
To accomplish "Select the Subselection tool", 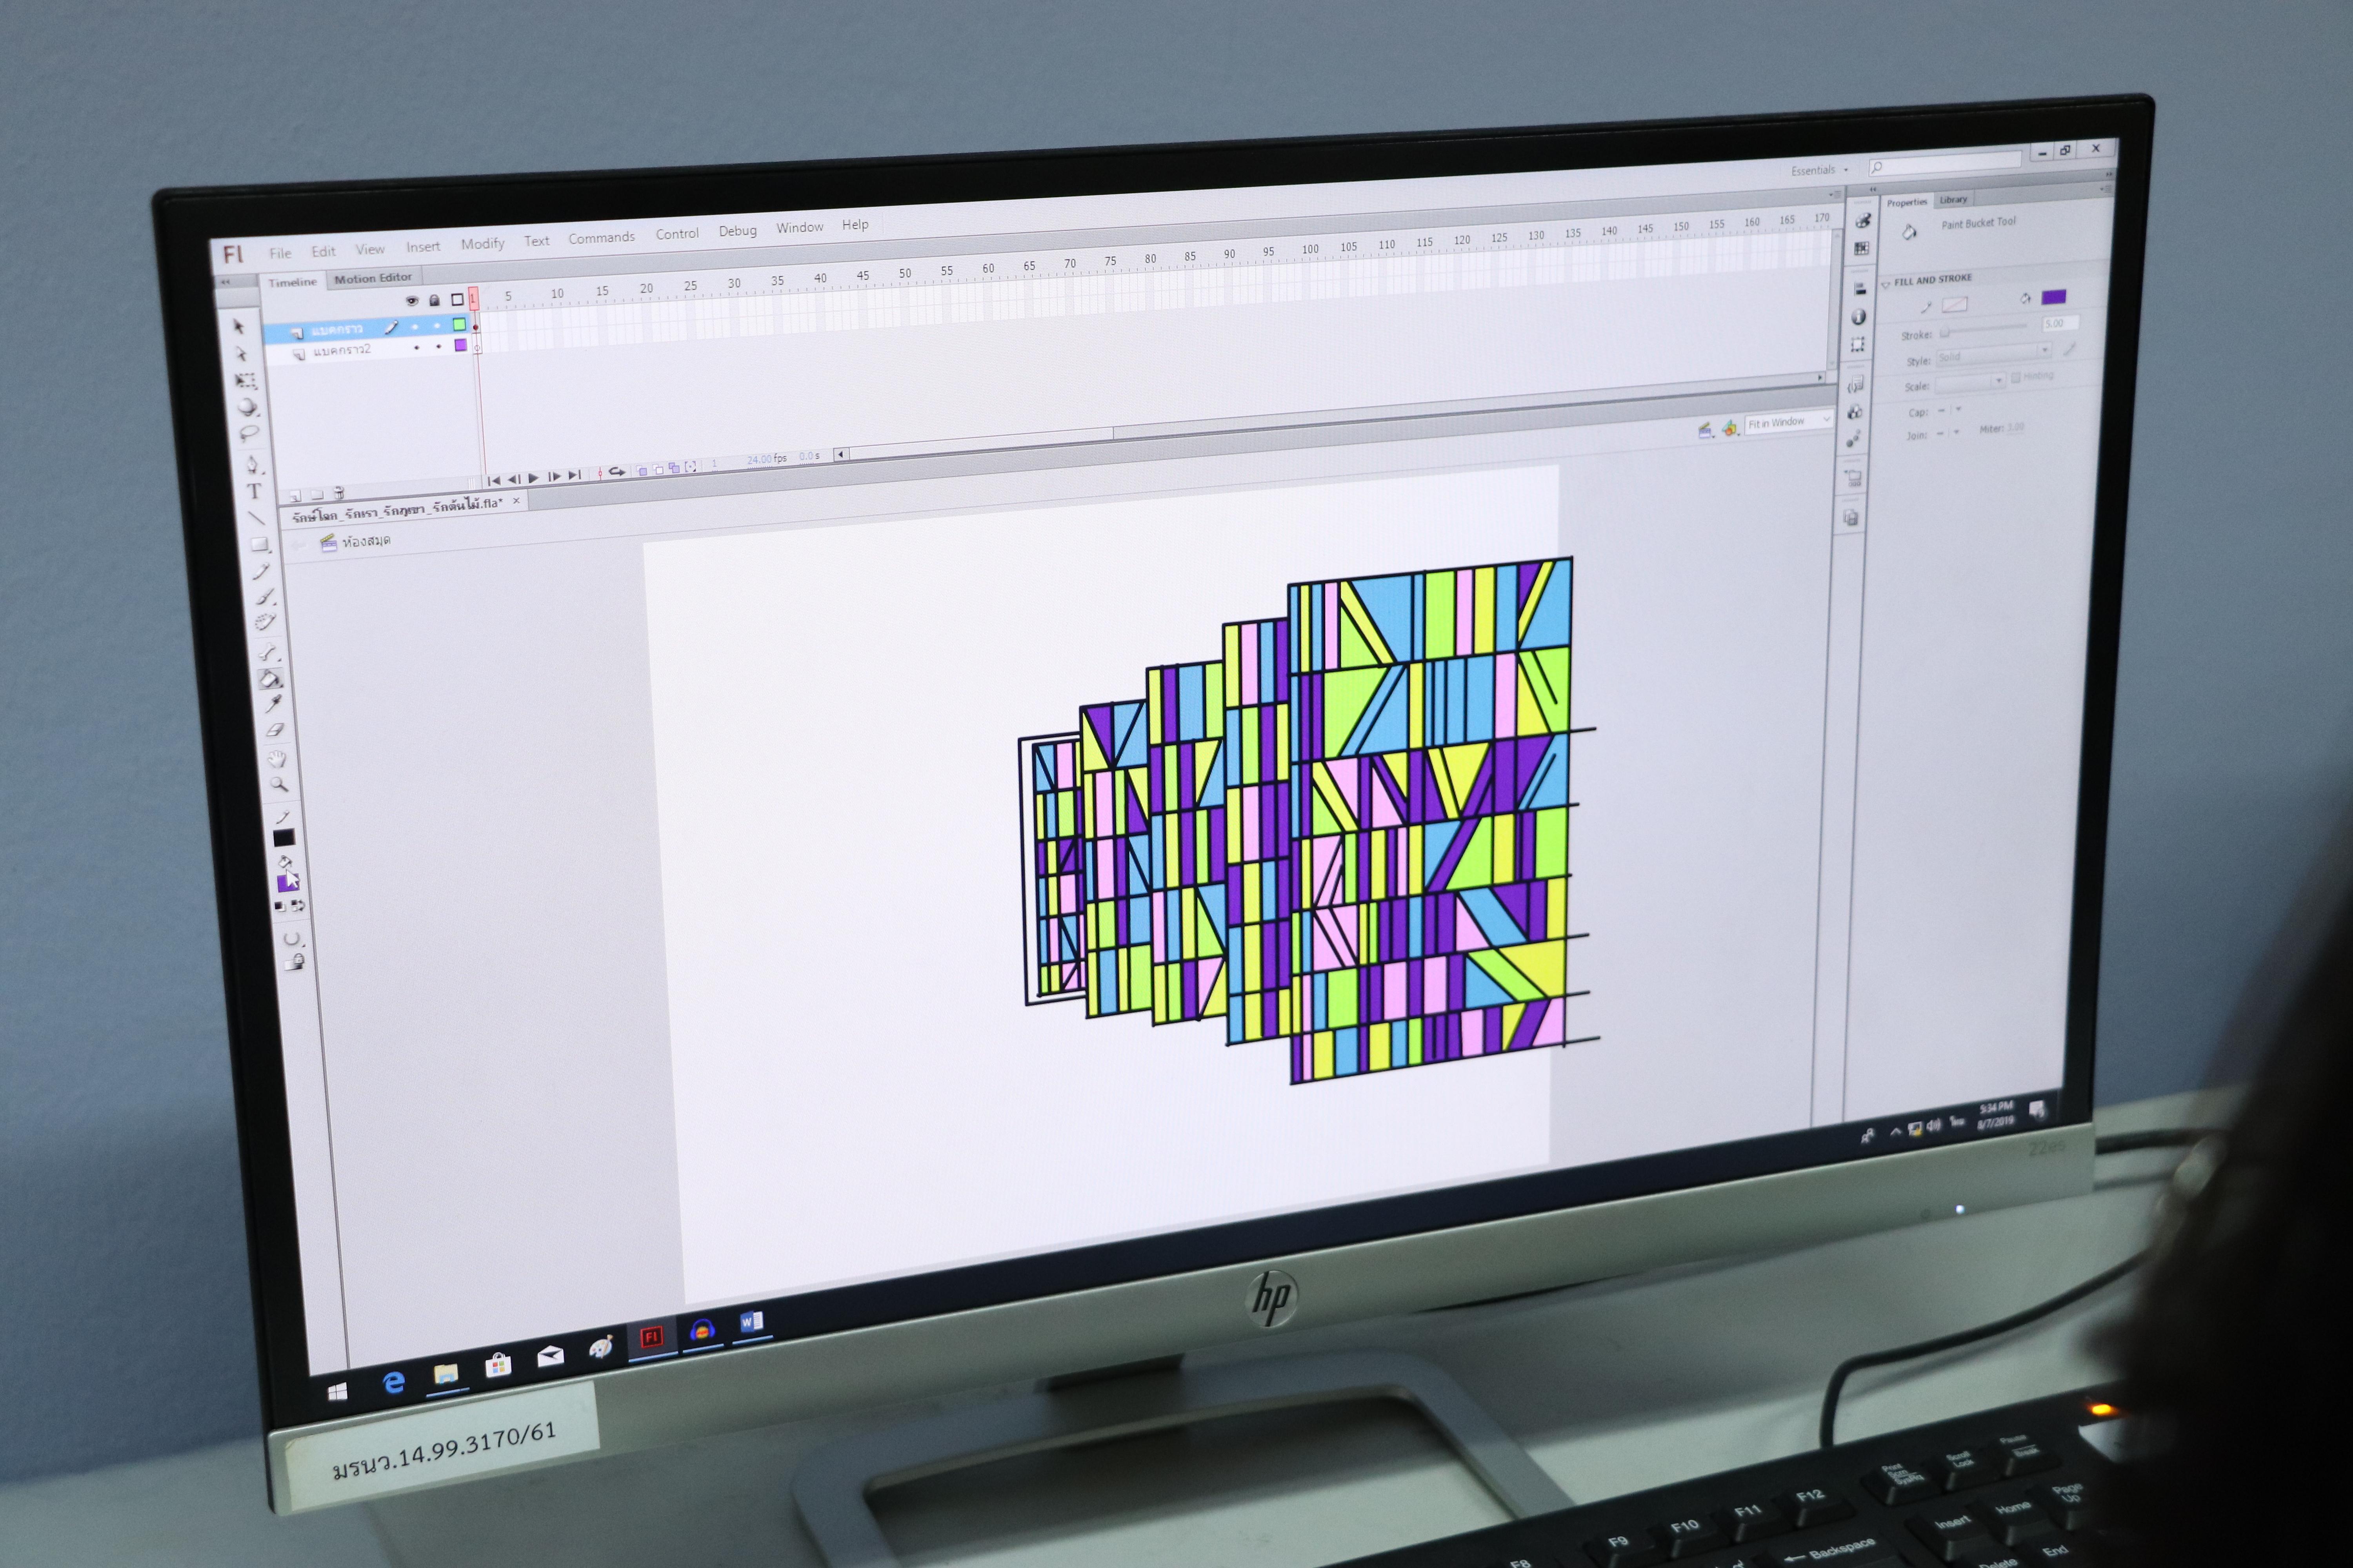I will click(x=241, y=354).
